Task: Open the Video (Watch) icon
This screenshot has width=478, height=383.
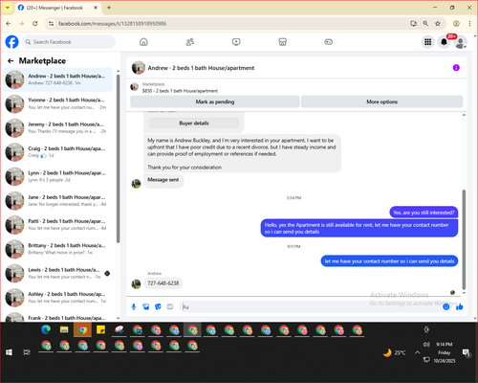Action: pyautogui.click(x=236, y=42)
